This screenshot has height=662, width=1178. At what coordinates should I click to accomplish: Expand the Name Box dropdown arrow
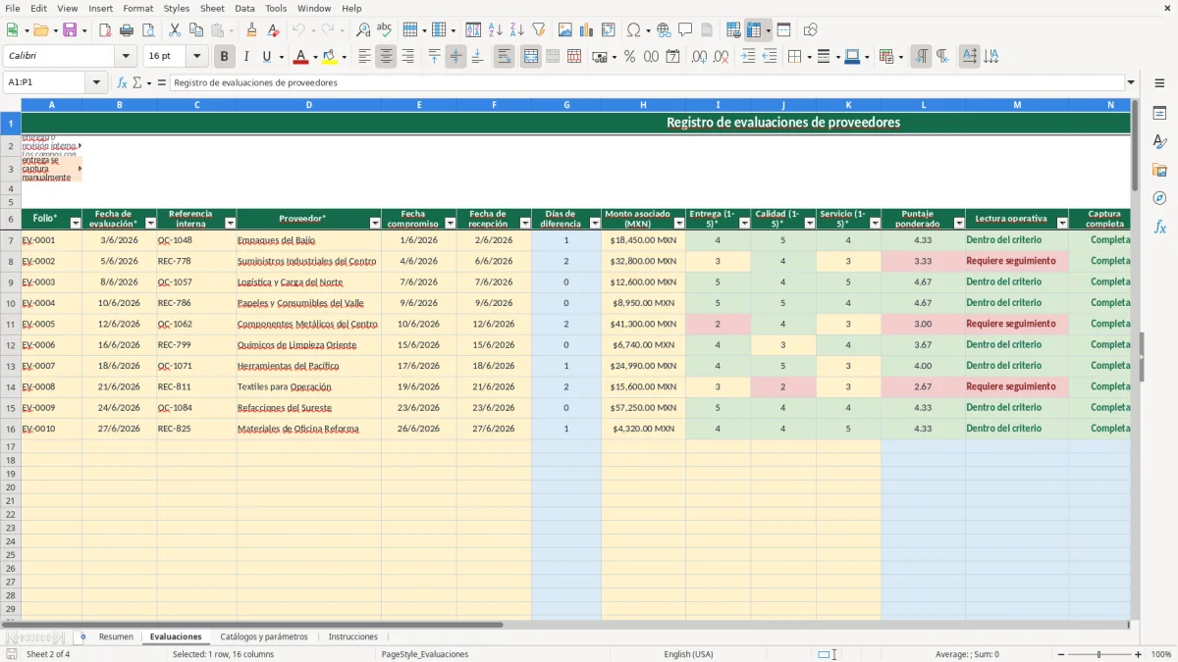[96, 83]
